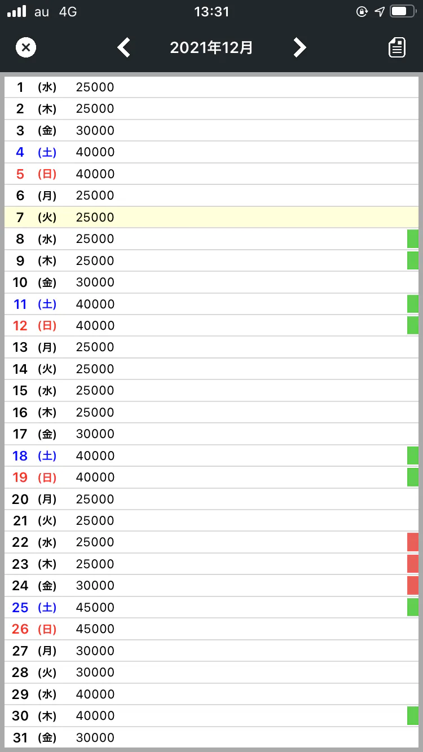423x752 pixels.
Task: Select the row for Sunday the 5th
Action: pos(211,174)
